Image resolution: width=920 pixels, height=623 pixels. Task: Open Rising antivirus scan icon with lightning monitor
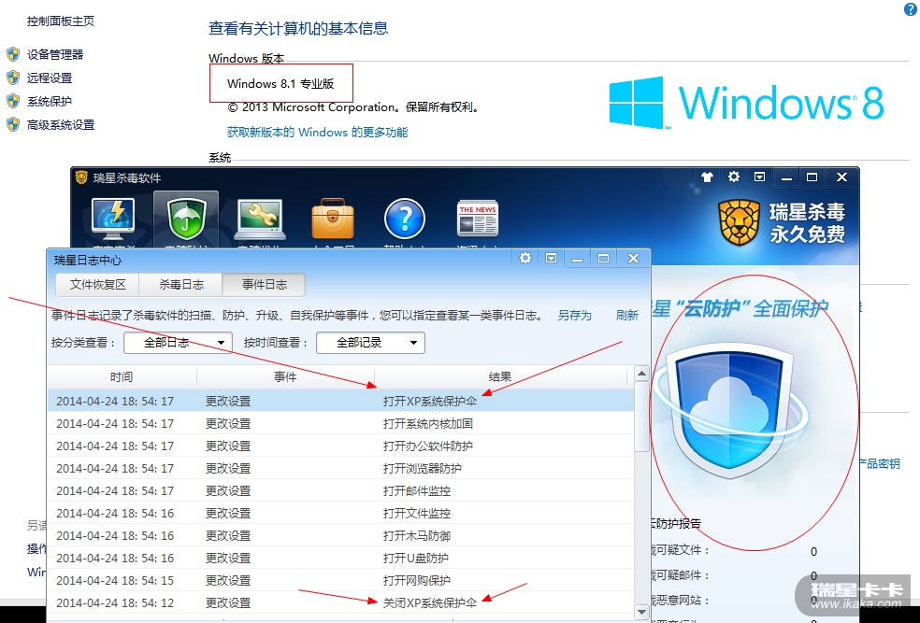click(x=113, y=218)
